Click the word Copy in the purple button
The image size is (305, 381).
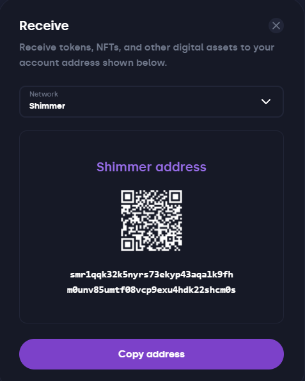pos(130,354)
